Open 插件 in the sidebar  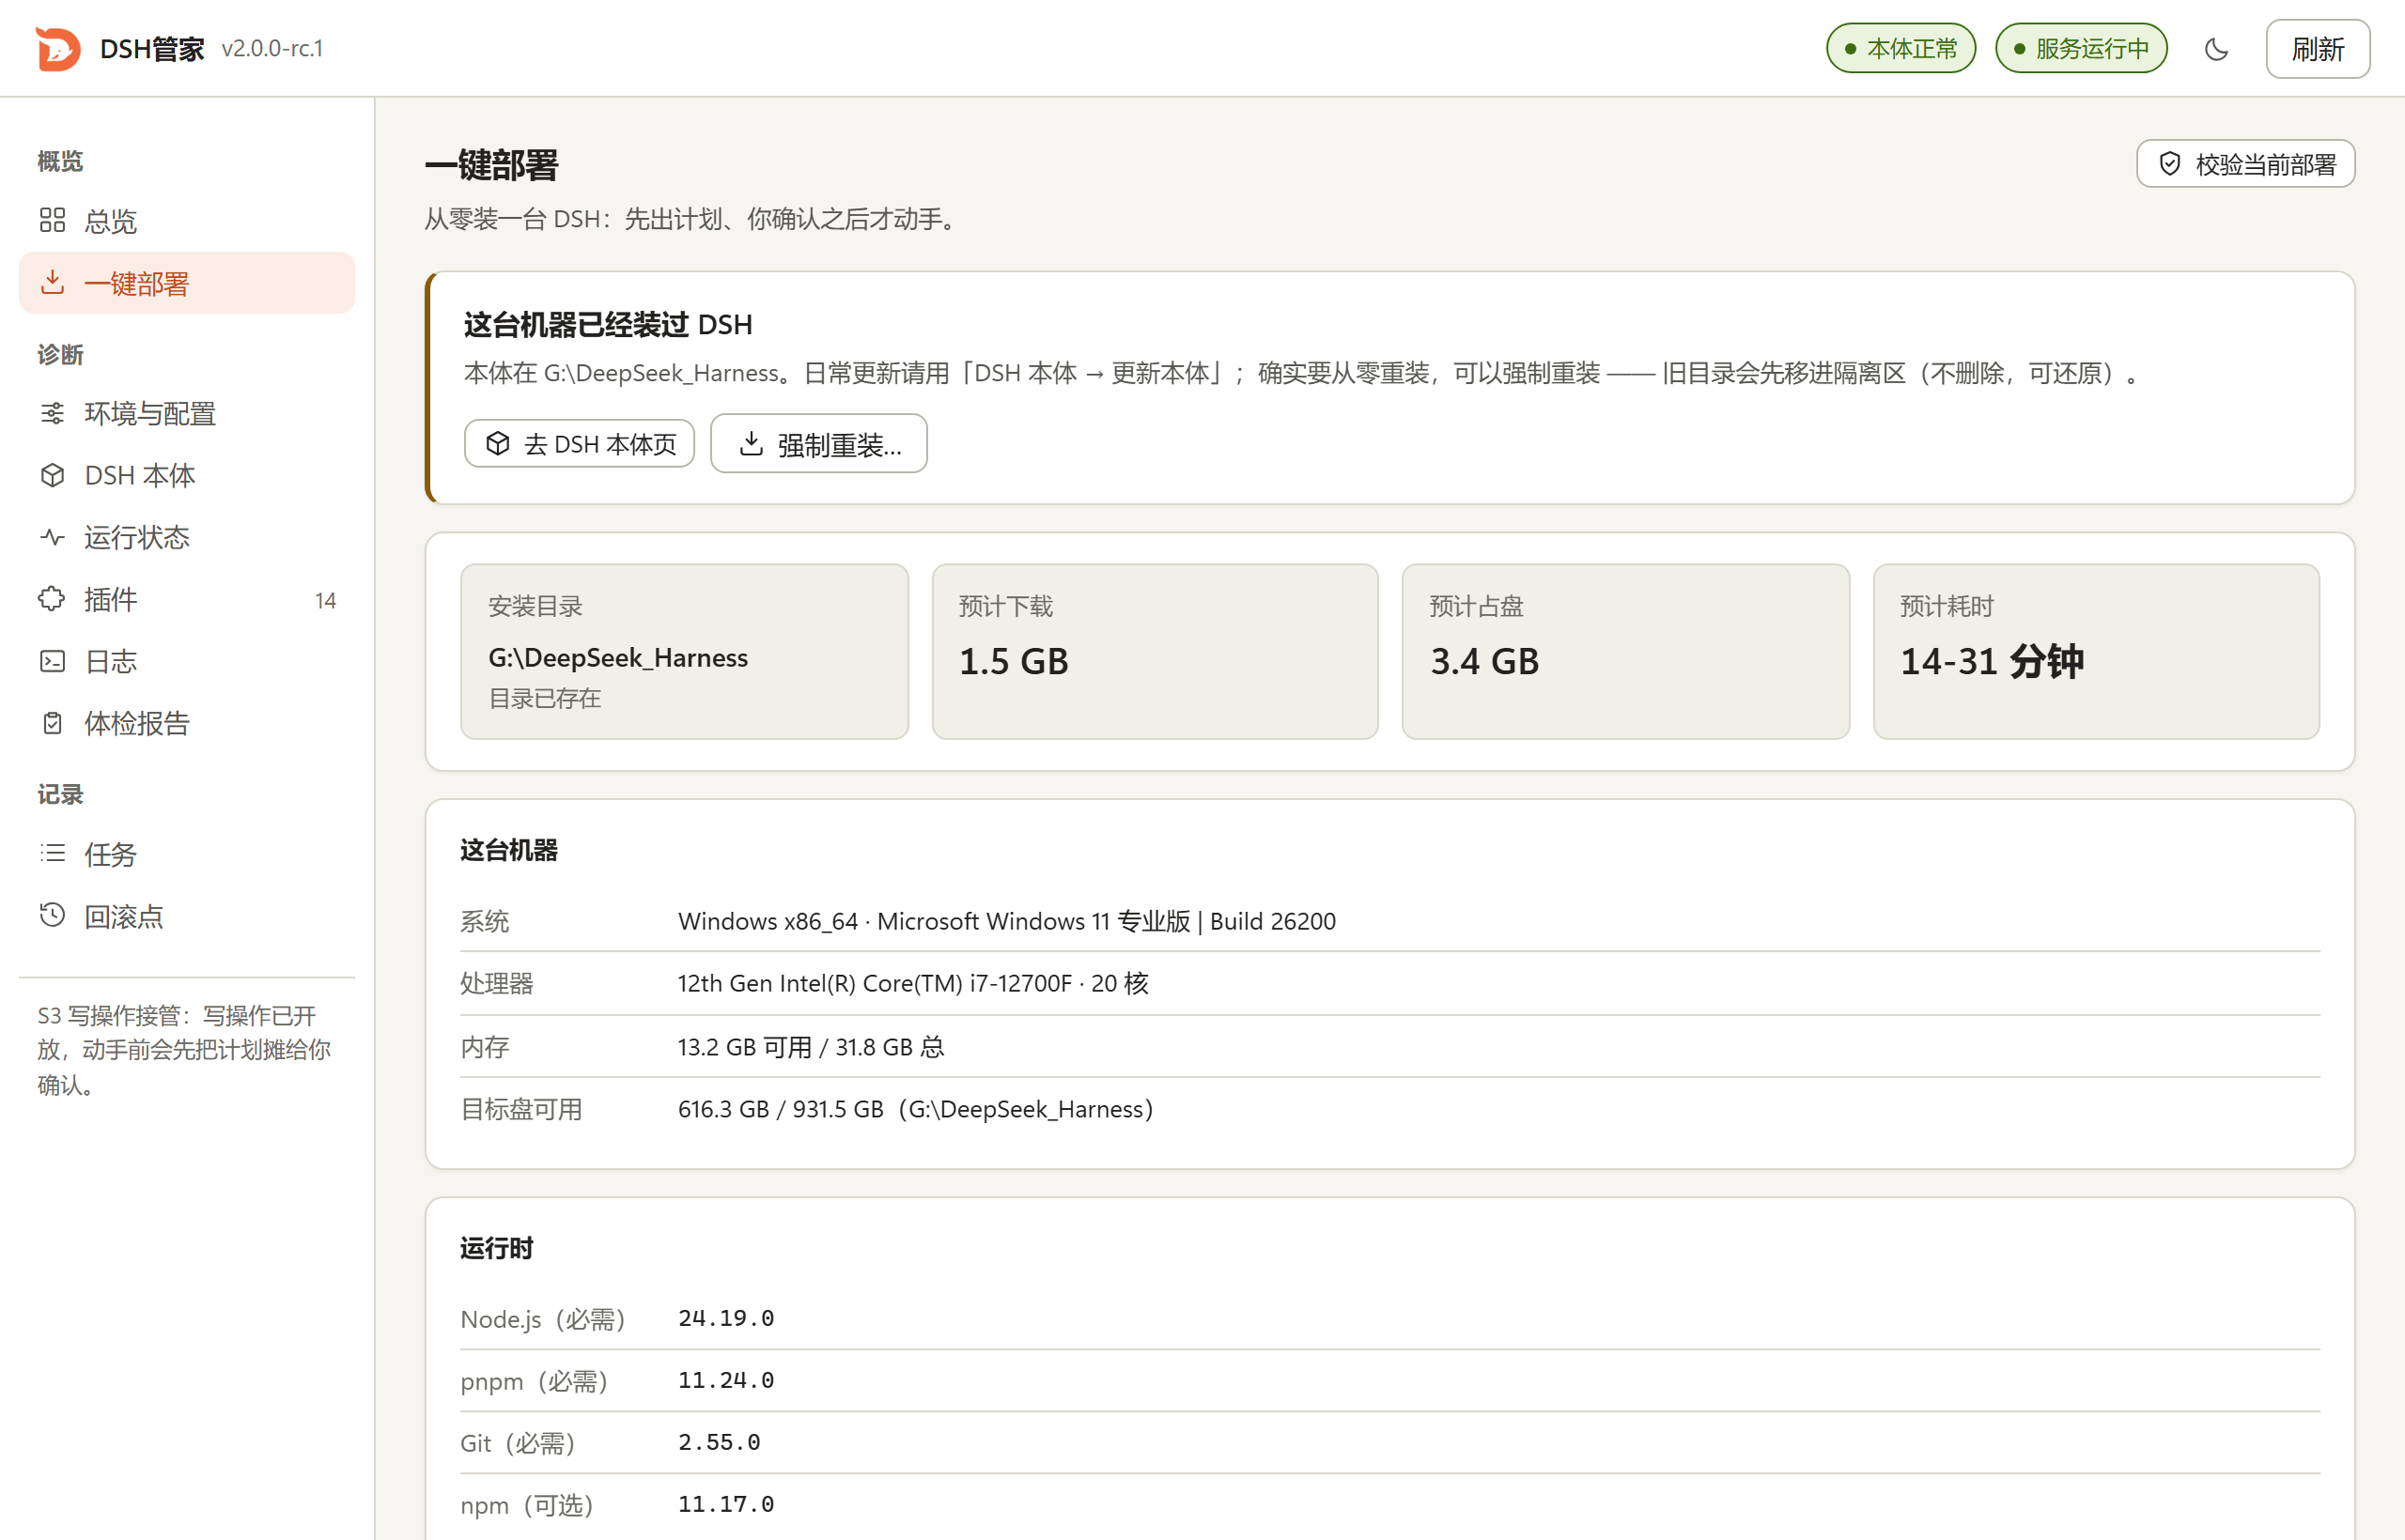(x=187, y=600)
